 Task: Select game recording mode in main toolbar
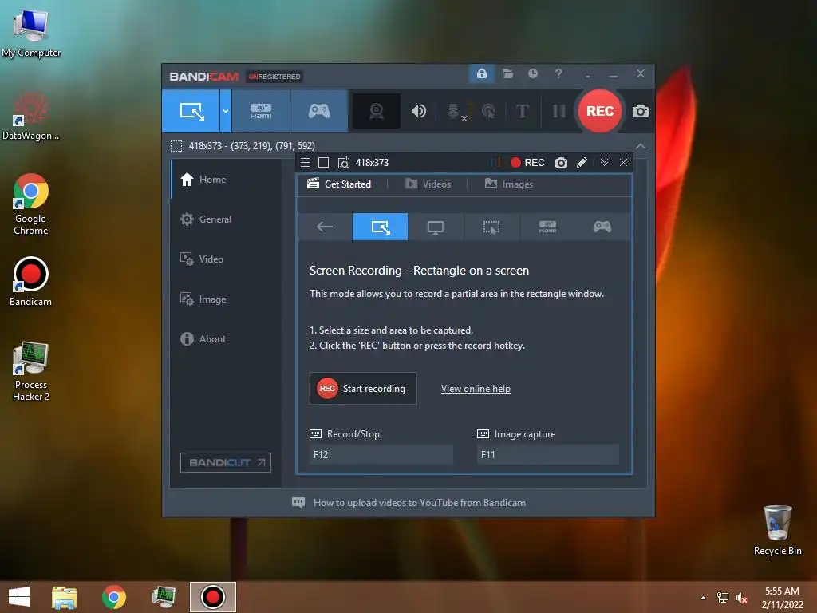coord(319,111)
